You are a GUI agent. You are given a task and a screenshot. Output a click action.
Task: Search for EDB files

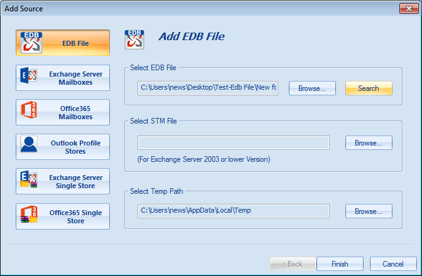tap(369, 88)
